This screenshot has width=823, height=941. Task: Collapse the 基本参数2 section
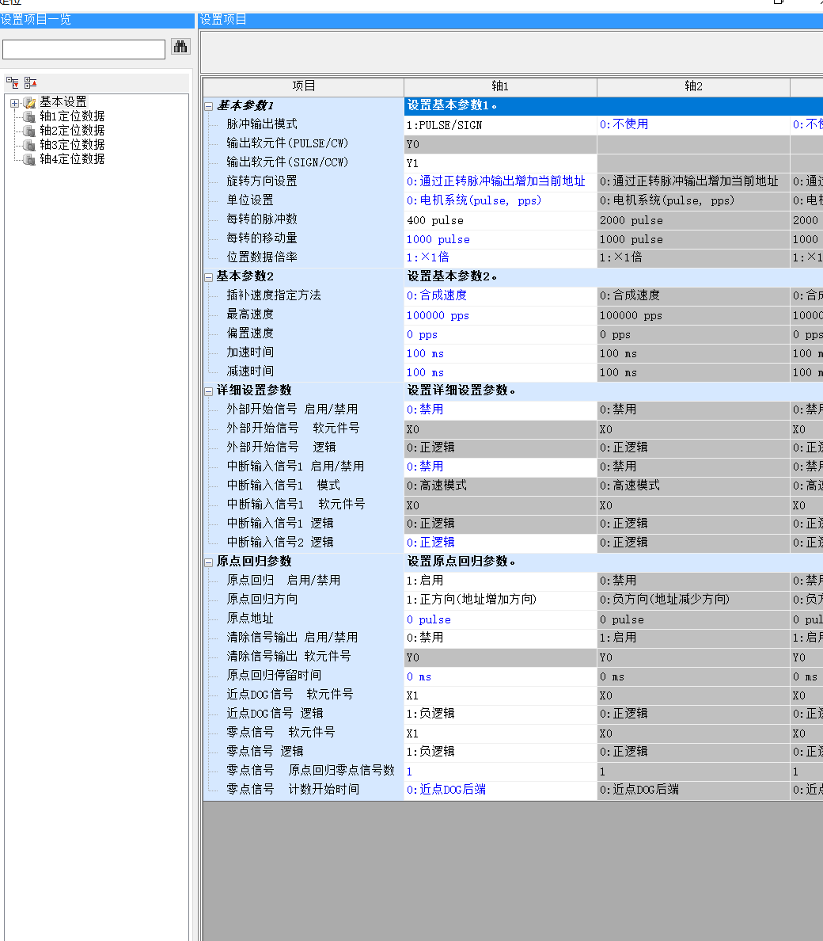click(209, 277)
